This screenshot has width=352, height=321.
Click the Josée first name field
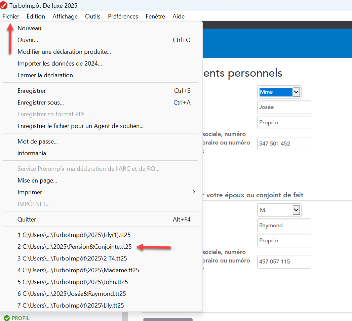284,107
